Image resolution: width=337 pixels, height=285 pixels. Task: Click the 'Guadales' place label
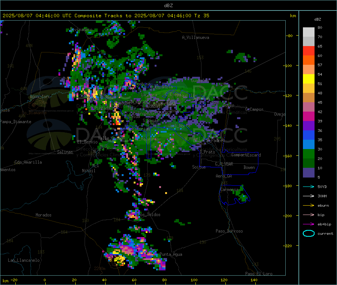pyautogui.click(x=200, y=81)
